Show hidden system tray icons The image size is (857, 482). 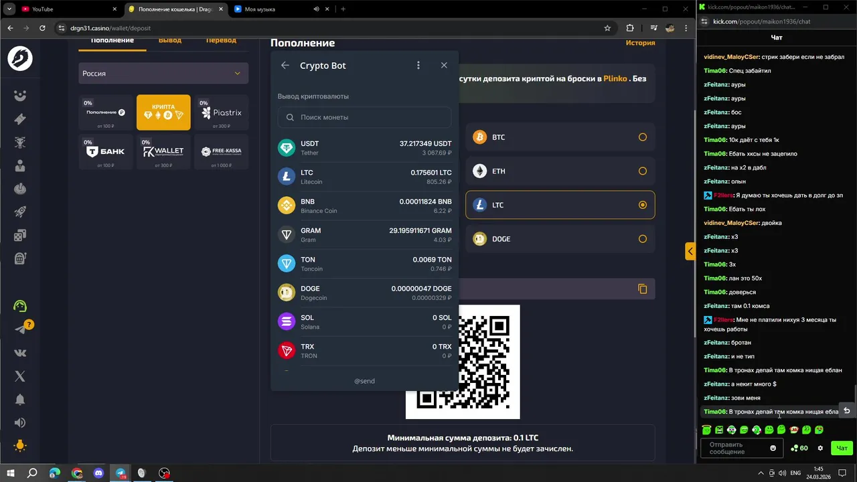tap(761, 473)
